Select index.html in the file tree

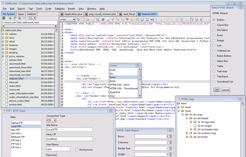[x=15, y=86]
